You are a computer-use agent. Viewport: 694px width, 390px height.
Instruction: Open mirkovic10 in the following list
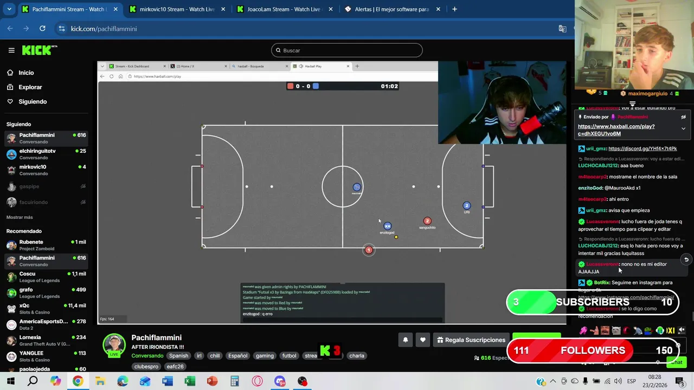(46, 170)
